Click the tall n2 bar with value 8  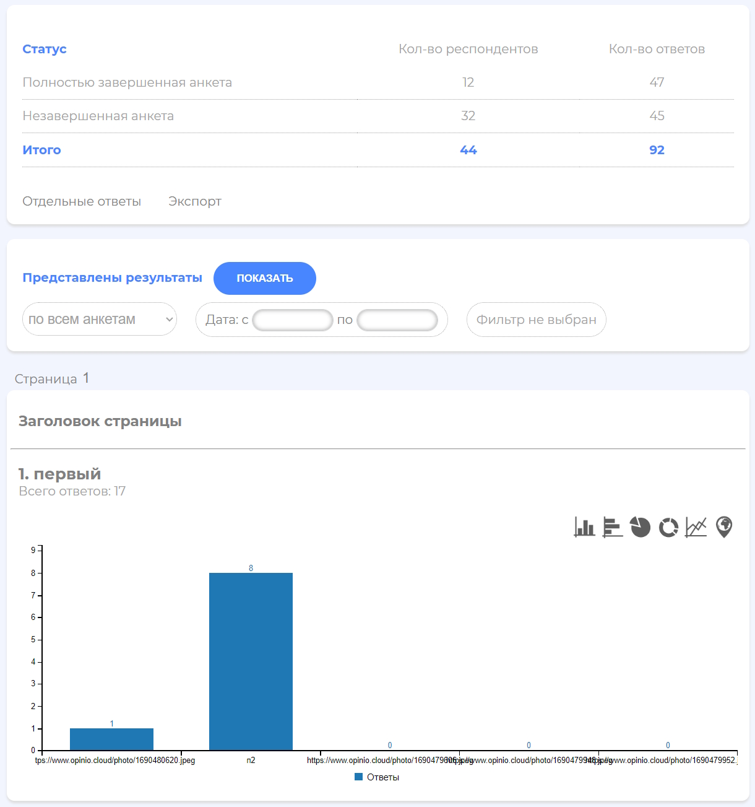(x=251, y=661)
